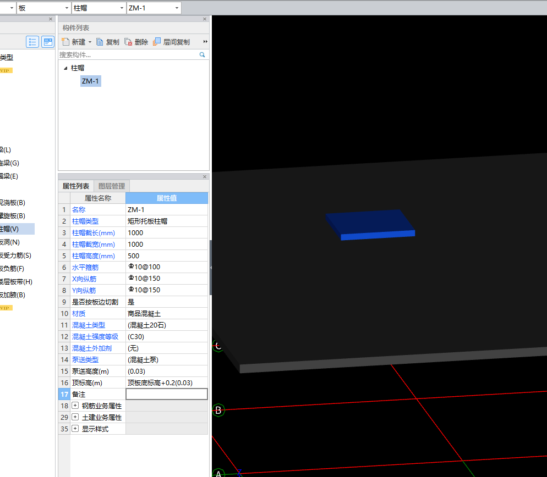Click axis C grid label
The height and width of the screenshot is (477, 547).
point(218,346)
